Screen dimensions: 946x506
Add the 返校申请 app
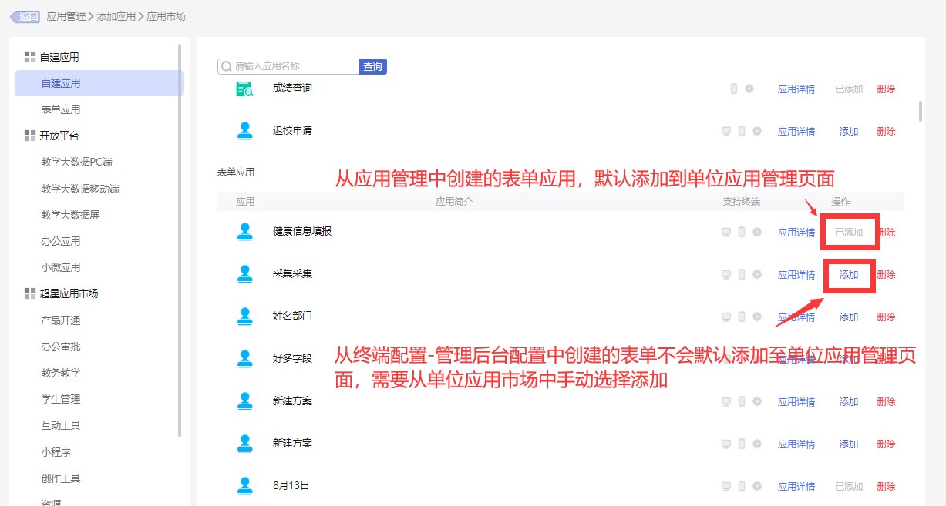(x=849, y=132)
